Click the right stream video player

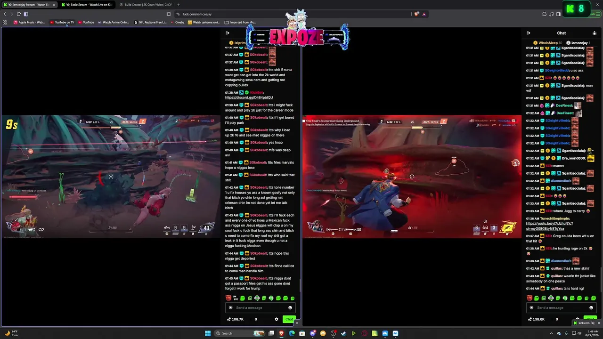[412, 177]
